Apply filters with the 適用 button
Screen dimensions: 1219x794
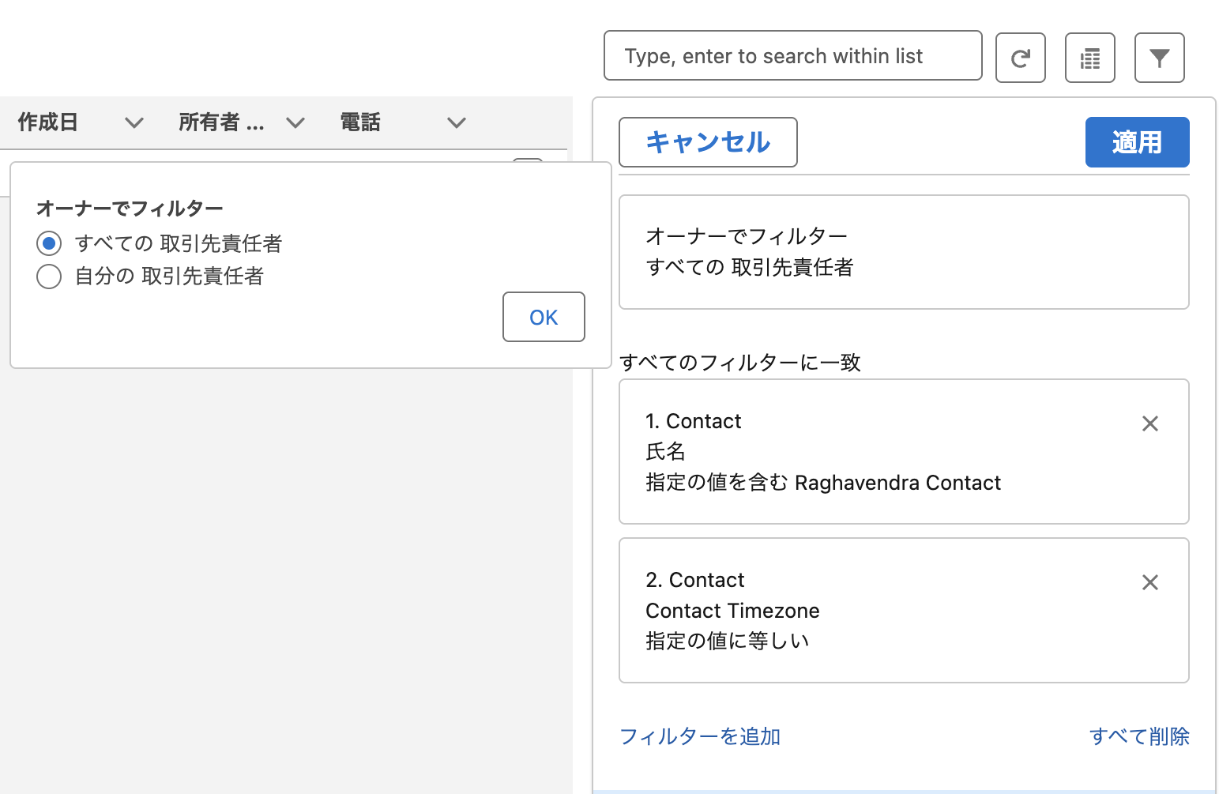click(1136, 142)
